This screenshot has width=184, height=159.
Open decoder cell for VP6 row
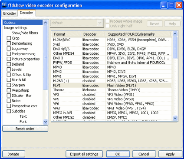[x=93, y=104]
